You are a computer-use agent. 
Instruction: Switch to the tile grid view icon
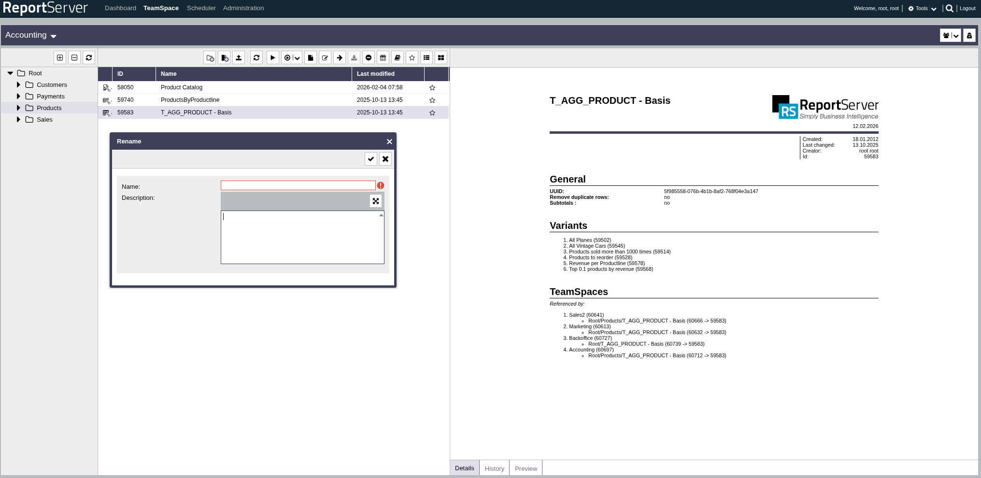pos(441,58)
